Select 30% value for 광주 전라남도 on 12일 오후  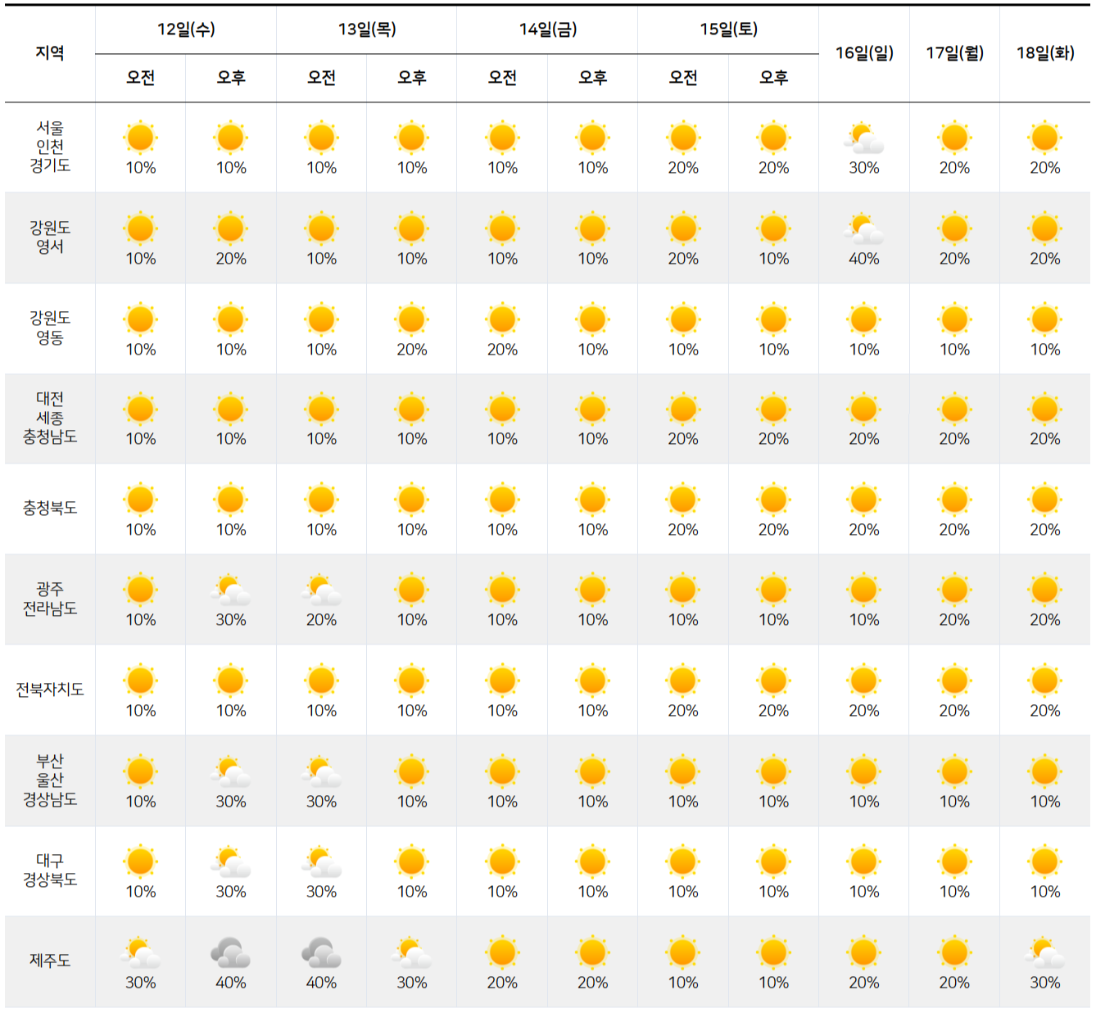230,620
